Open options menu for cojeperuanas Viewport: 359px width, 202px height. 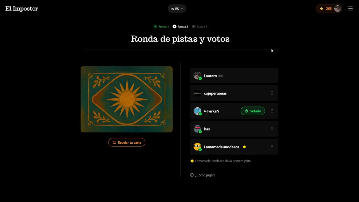click(272, 93)
